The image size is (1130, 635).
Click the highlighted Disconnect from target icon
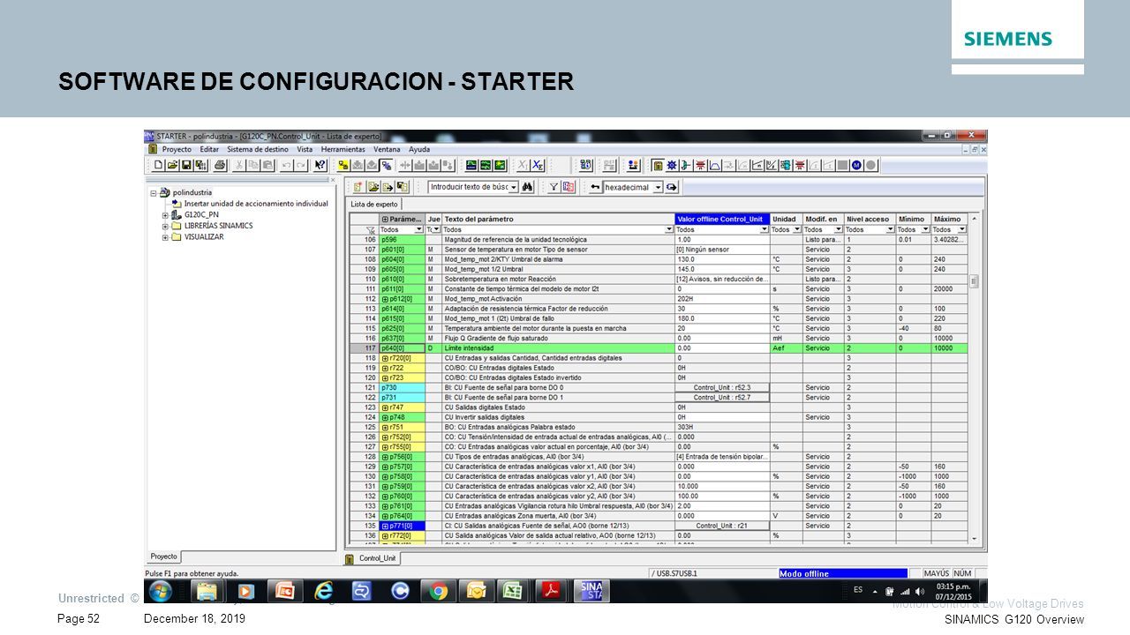[387, 165]
